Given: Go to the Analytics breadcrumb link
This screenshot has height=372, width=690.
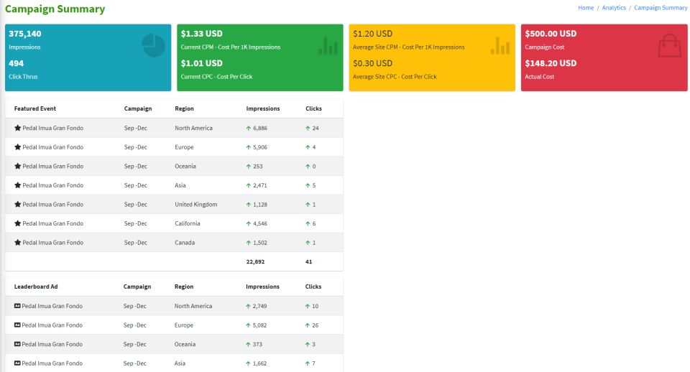Looking at the screenshot, I should pos(614,8).
